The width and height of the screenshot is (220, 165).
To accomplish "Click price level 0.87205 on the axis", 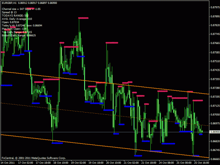I will pos(215,97).
